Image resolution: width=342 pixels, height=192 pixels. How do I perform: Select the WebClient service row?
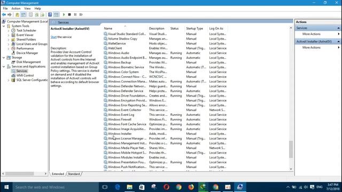pyautogui.click(x=165, y=49)
